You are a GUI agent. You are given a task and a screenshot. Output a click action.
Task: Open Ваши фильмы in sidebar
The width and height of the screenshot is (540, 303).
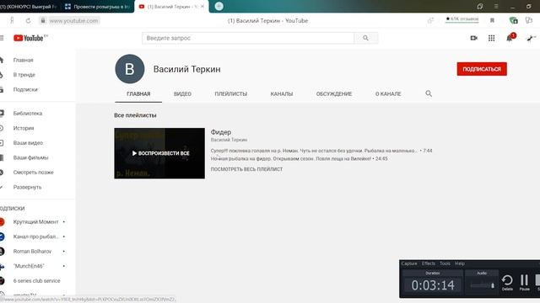point(30,157)
